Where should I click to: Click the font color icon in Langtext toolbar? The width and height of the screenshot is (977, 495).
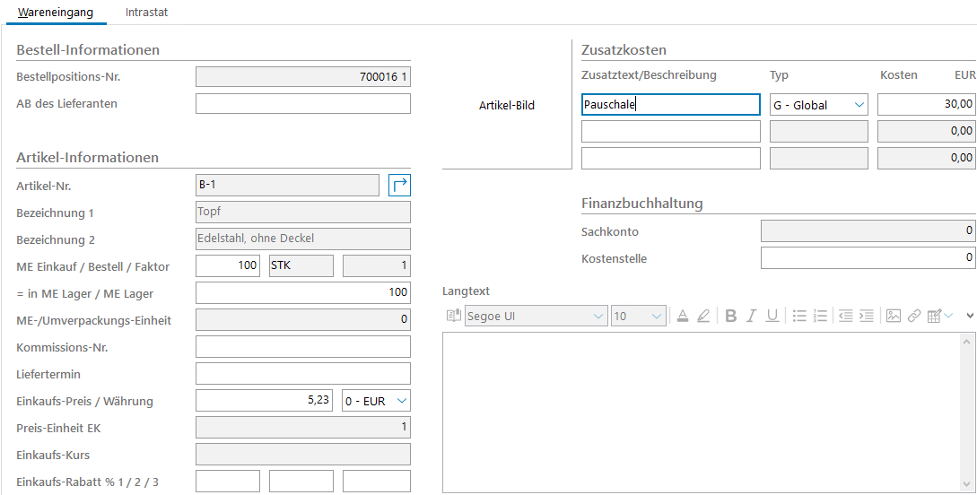pyautogui.click(x=682, y=316)
